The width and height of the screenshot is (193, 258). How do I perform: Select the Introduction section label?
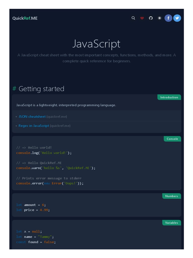click(x=169, y=97)
